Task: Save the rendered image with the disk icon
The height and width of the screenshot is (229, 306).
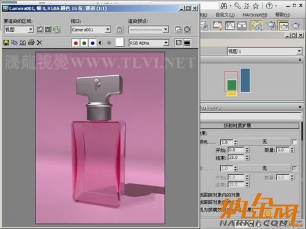Action: 6,43
